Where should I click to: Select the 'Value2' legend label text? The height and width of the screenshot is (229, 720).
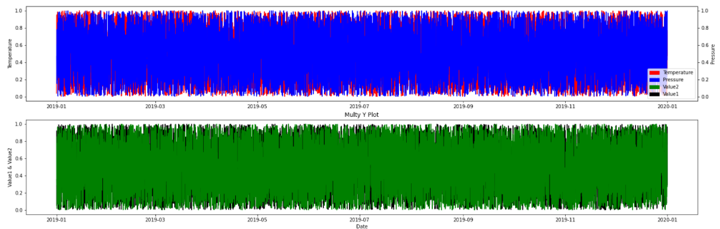(671, 87)
